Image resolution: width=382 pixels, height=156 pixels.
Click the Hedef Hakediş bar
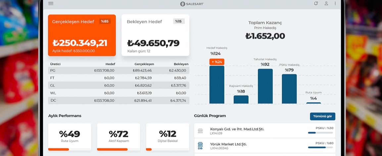[217, 85]
